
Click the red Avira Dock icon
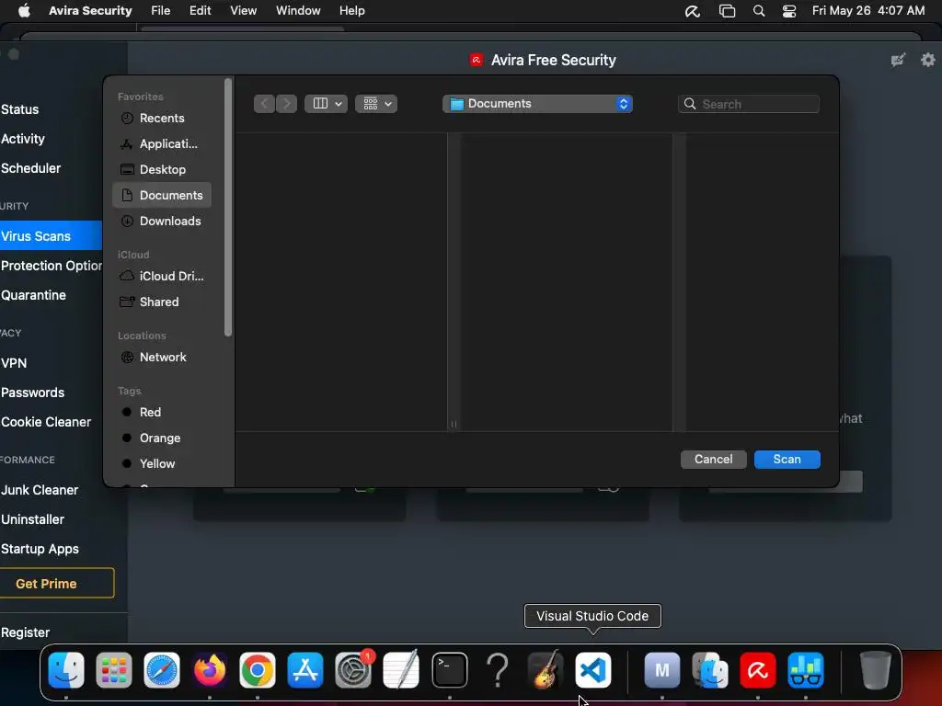(x=758, y=670)
